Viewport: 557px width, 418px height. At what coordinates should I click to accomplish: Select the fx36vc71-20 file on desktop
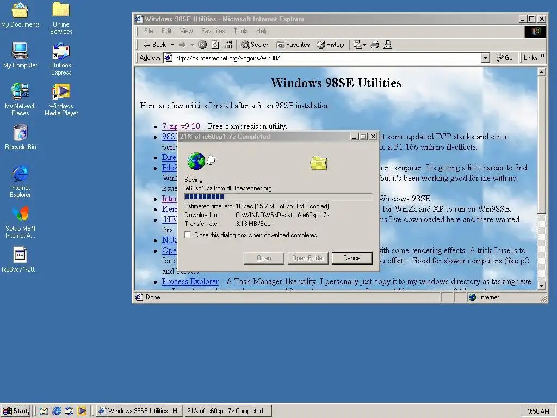click(x=20, y=260)
